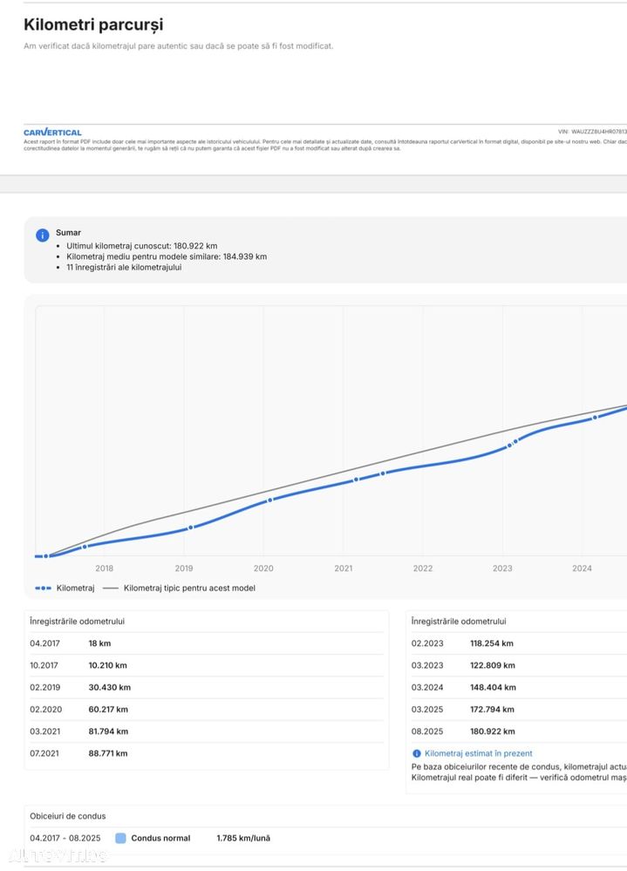Click the data point just after 2024
Viewport: 627px width, 871px height.
(595, 418)
